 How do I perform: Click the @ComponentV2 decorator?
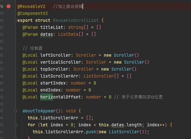pyautogui.click(x=33, y=13)
